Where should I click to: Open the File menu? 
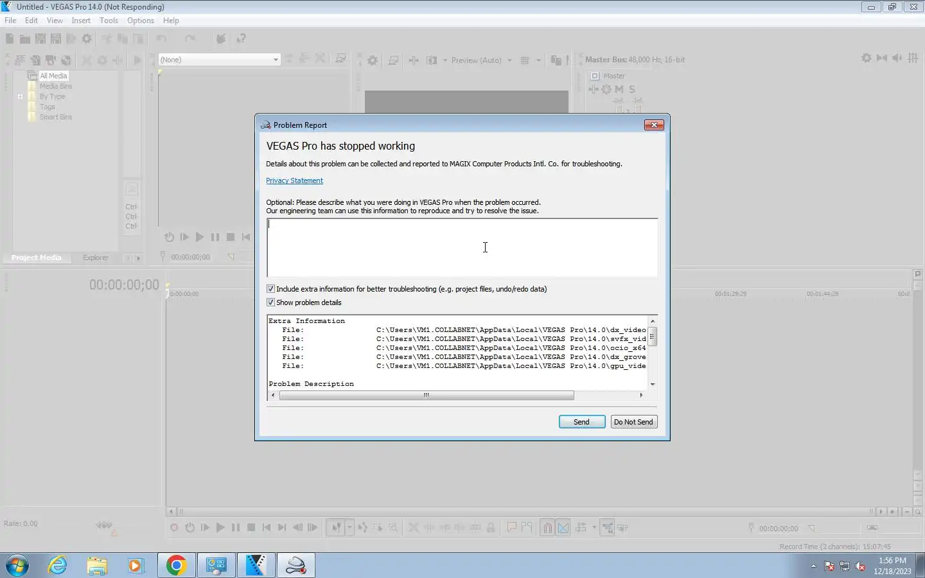(x=10, y=21)
